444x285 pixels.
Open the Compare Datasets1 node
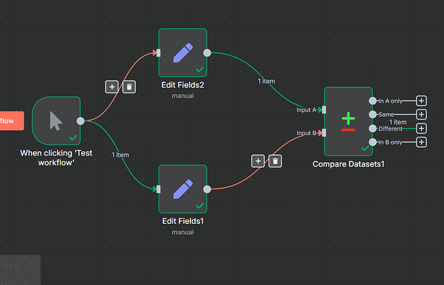tap(348, 122)
